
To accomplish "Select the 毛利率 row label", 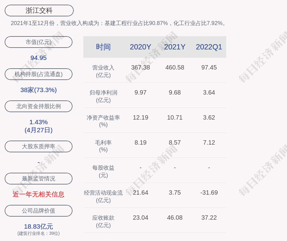I will point(103,146).
